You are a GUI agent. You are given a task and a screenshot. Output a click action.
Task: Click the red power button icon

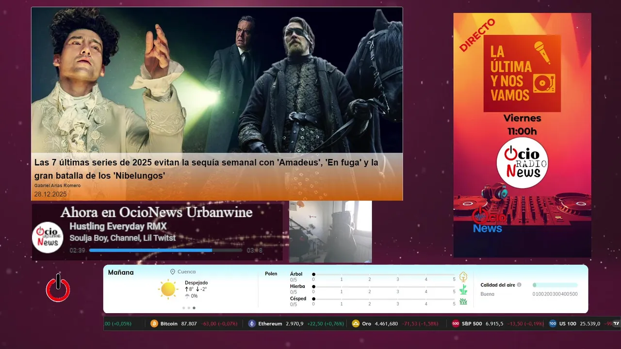[58, 288]
